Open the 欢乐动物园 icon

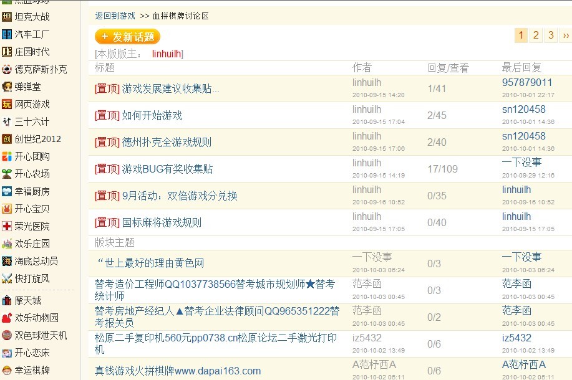7,318
